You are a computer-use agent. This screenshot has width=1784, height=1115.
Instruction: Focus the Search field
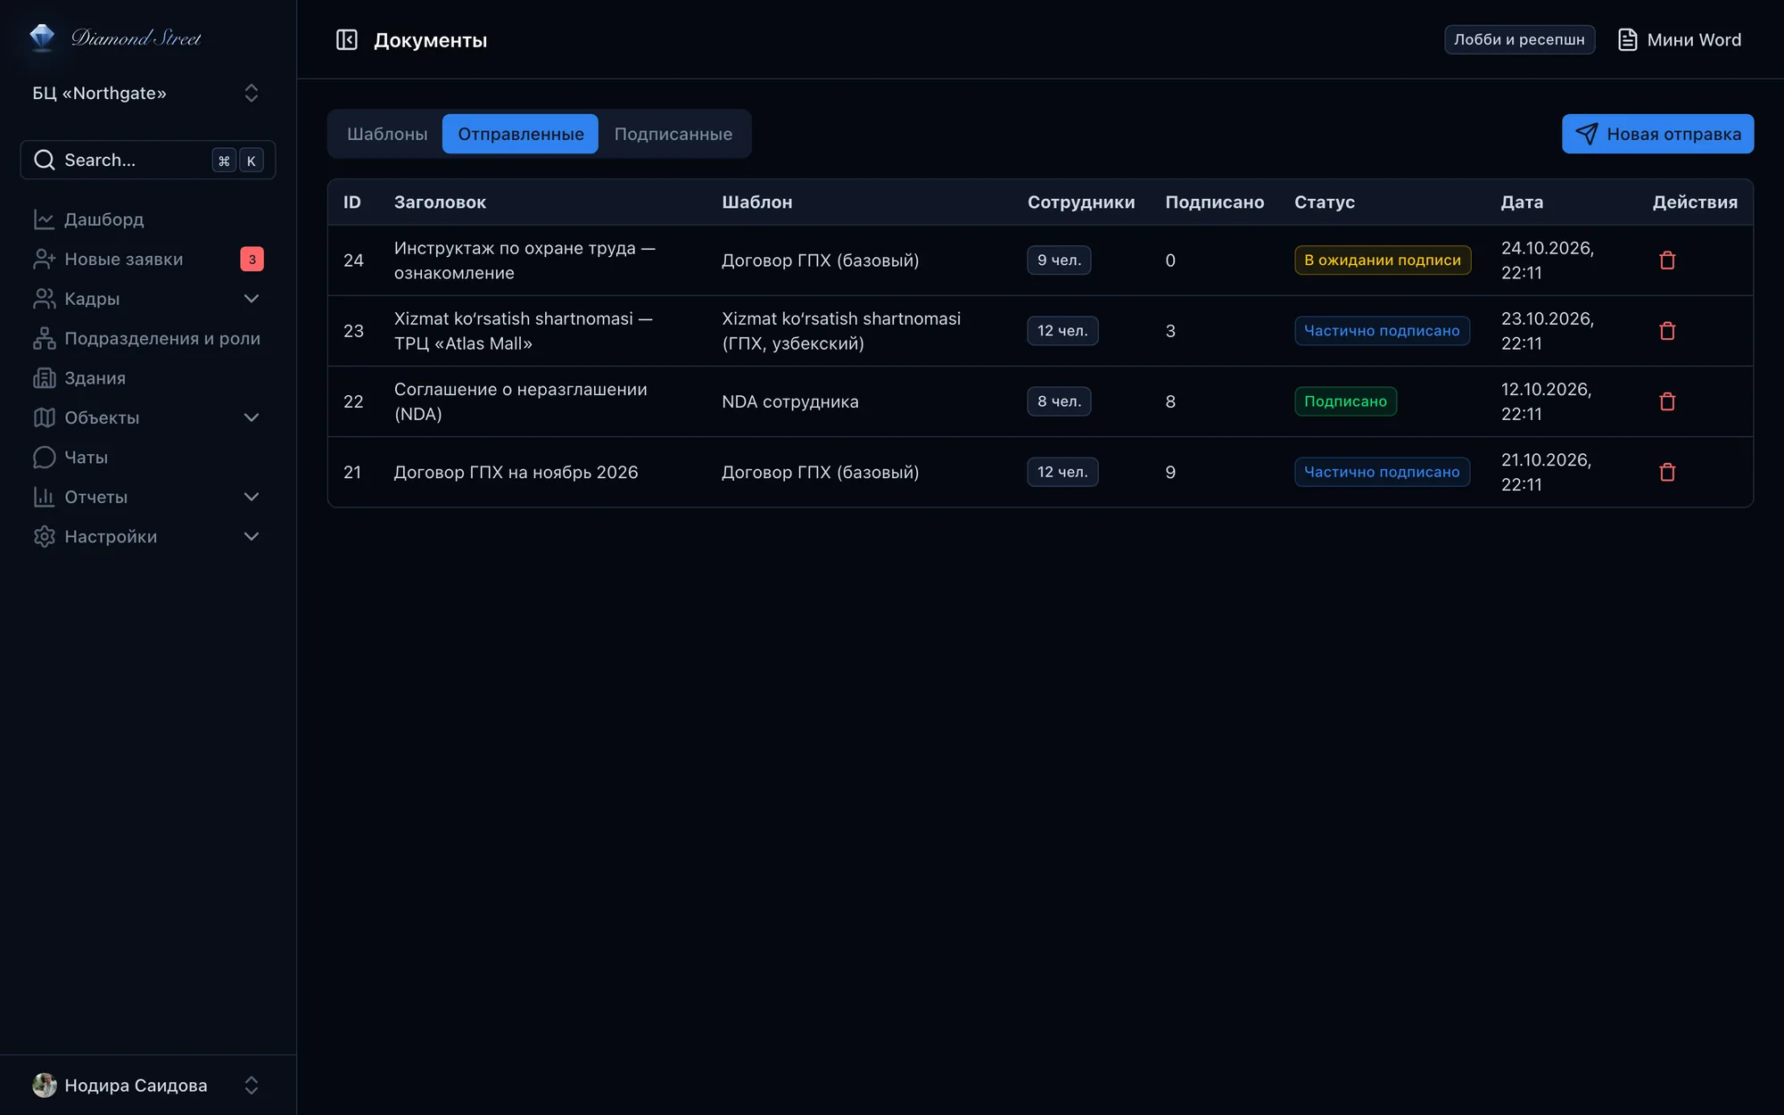point(148,160)
